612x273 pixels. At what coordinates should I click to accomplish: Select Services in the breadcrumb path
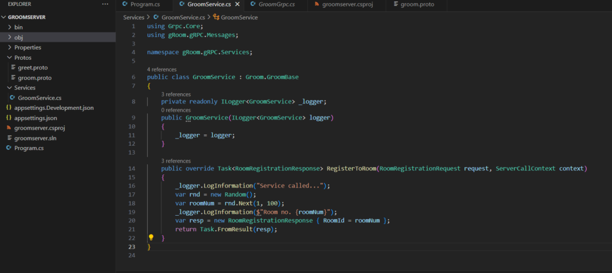click(134, 17)
